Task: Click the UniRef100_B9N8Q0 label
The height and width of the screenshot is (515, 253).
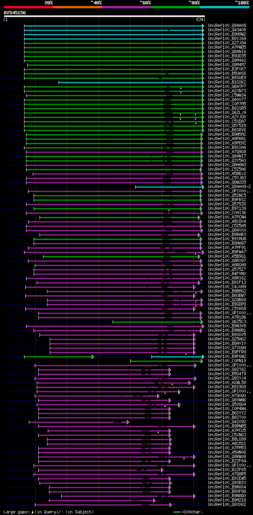Action: (227, 496)
